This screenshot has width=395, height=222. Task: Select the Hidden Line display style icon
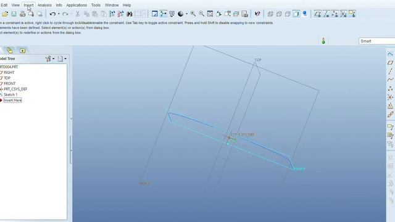click(x=279, y=14)
